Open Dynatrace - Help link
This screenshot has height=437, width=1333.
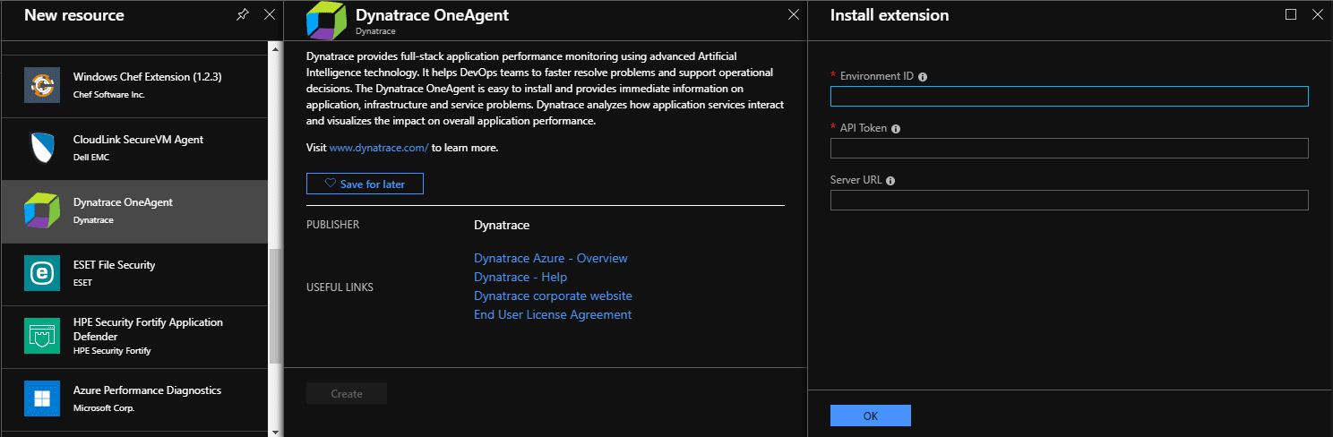click(x=520, y=277)
